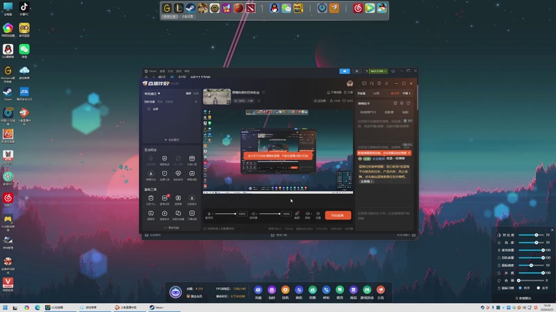
Task: Open the green Steam account name dropdown
Action: tap(378, 71)
